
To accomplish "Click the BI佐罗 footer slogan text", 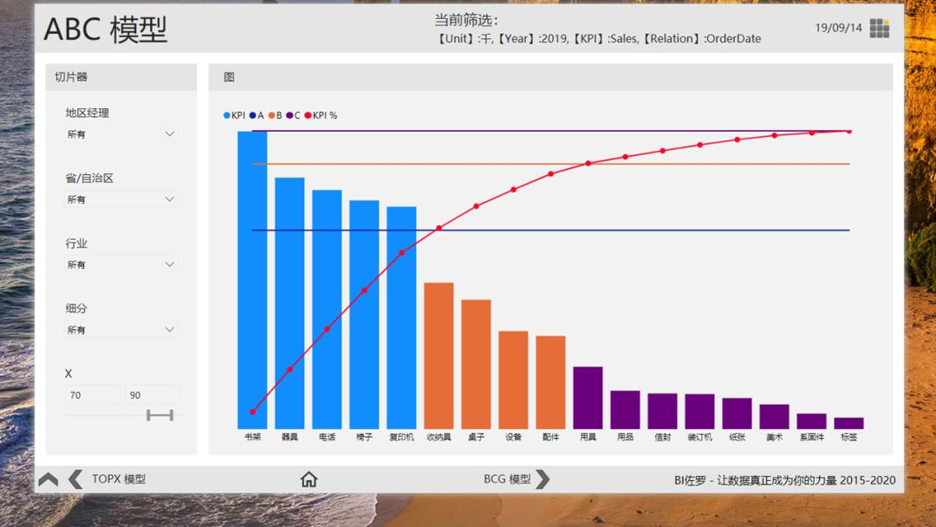I will point(785,480).
